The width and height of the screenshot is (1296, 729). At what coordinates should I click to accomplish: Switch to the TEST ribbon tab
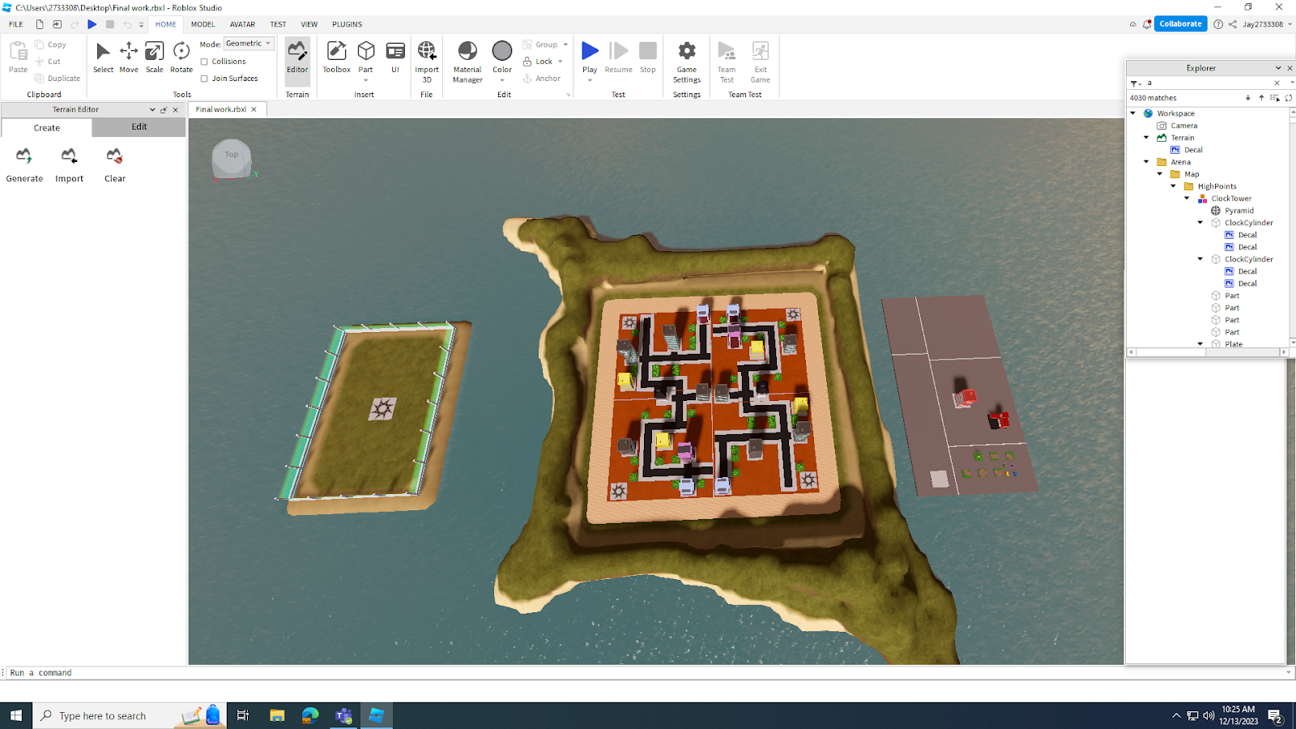coord(278,24)
